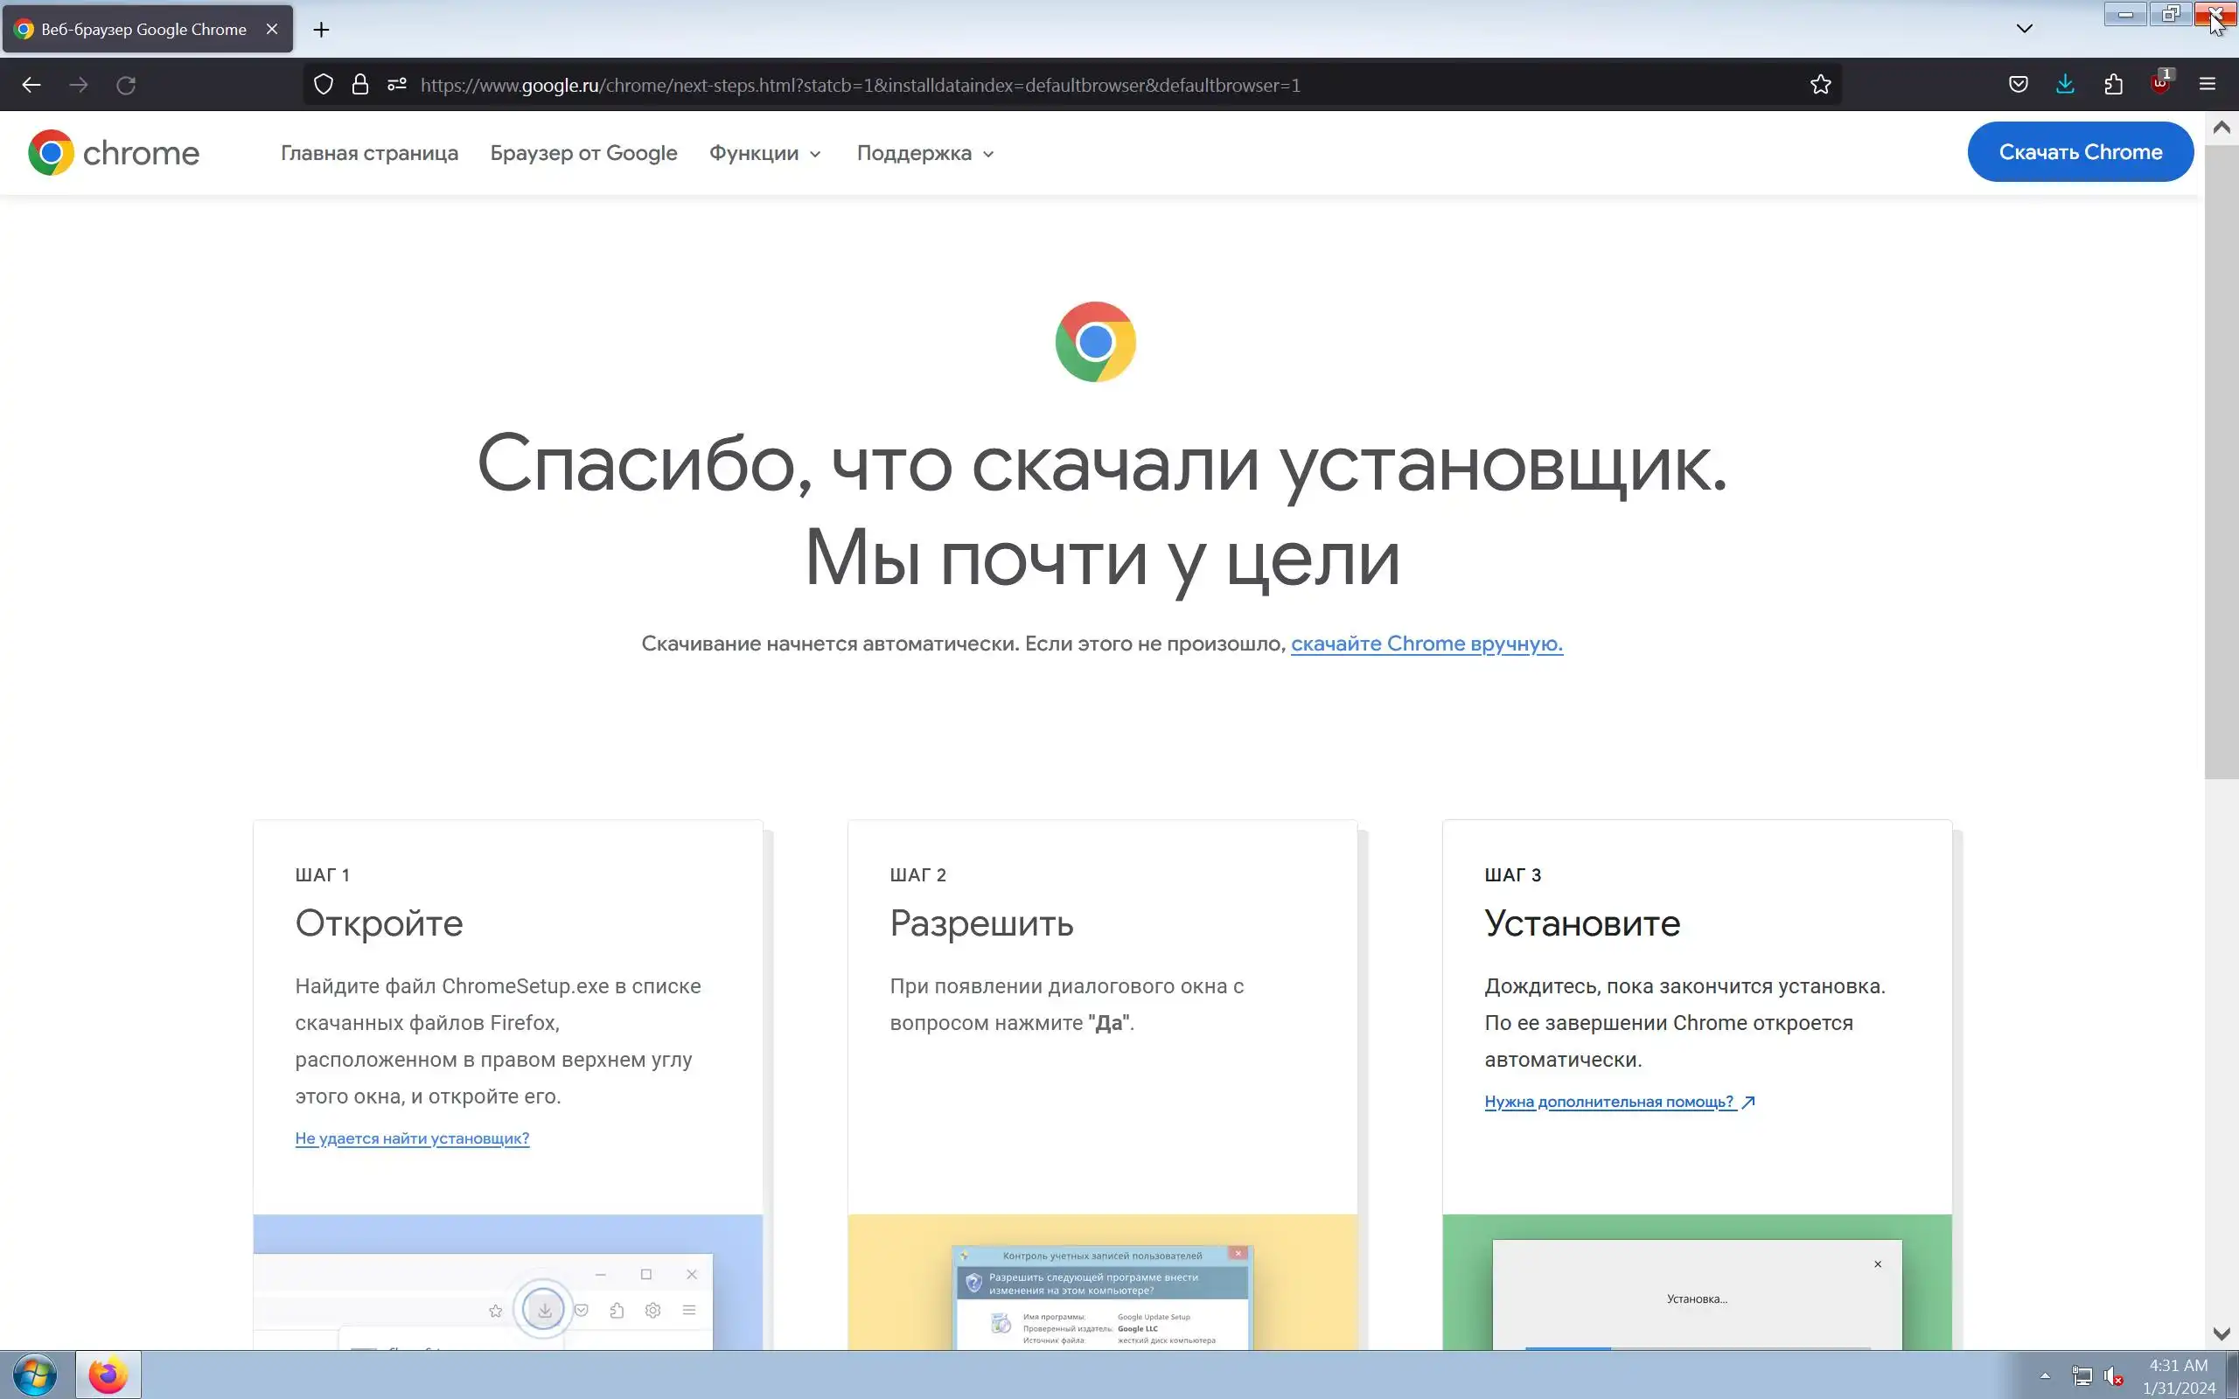
Task: Click the uBlock Origin extension icon
Action: [2160, 85]
